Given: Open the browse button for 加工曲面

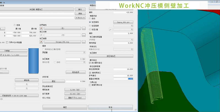Looking at the screenshot, I should (84, 42).
